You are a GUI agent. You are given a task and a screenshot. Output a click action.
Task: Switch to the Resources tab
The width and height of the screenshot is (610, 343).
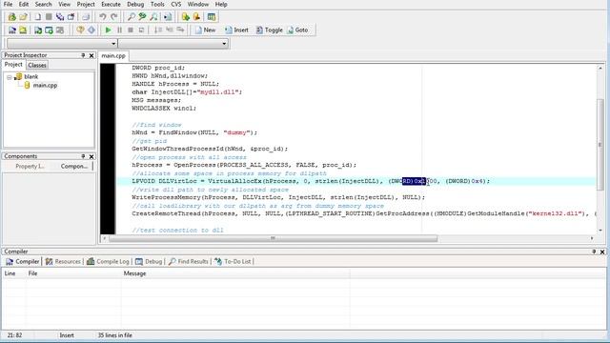point(63,261)
